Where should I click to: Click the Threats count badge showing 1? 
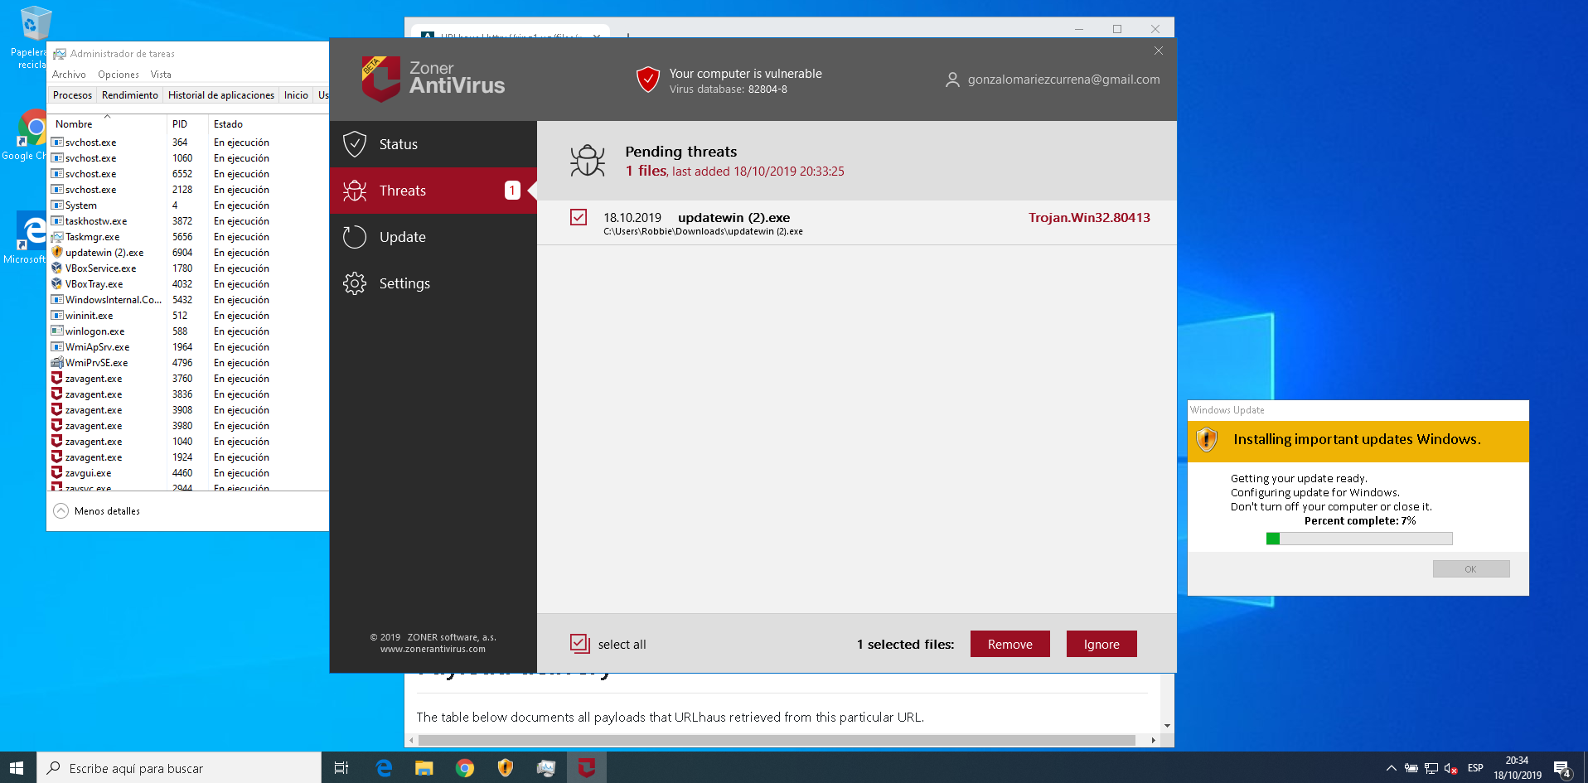[512, 191]
